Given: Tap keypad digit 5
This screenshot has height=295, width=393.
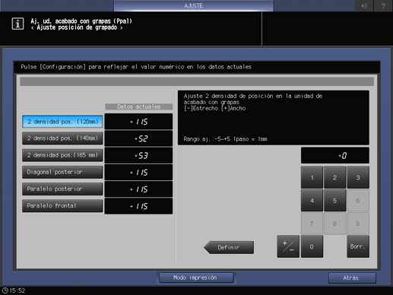Looking at the screenshot, I should (334, 201).
